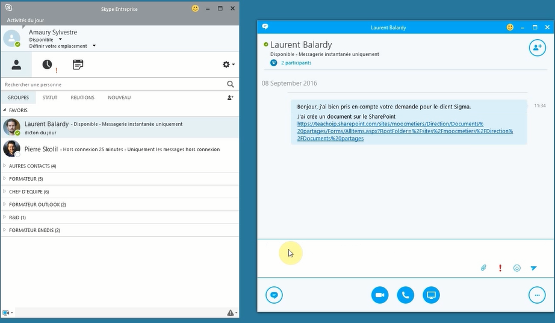The width and height of the screenshot is (555, 323).
Task: Click the invite more people button
Action: (538, 48)
